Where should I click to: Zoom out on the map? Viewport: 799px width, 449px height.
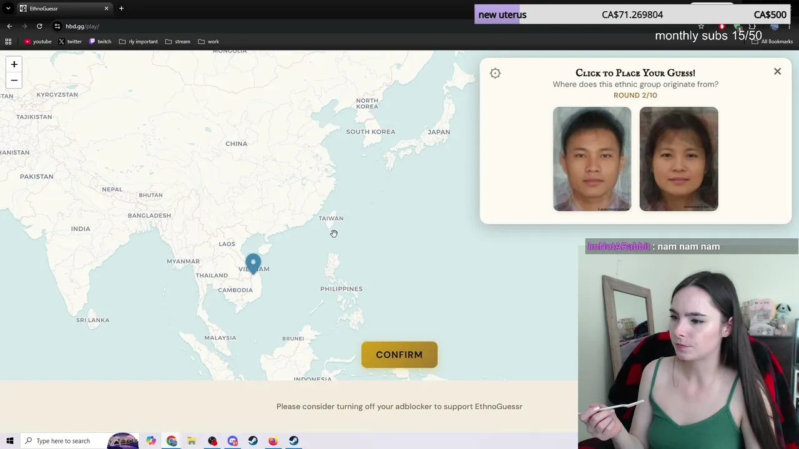[14, 80]
